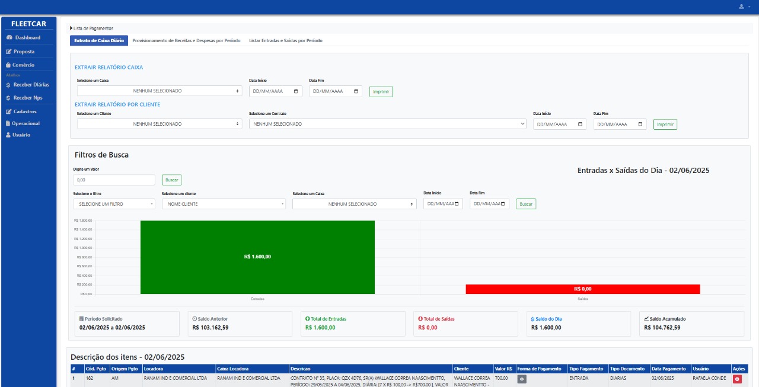
Task: Click the Data Pagamento column header
Action: (670, 369)
